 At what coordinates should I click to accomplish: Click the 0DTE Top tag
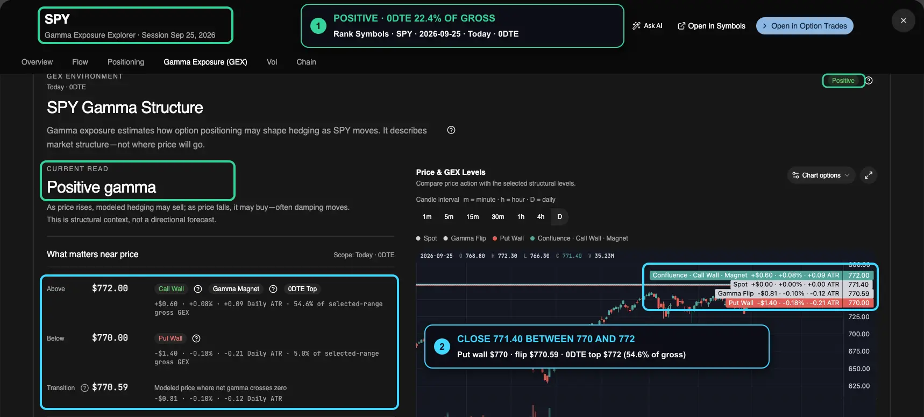[302, 289]
